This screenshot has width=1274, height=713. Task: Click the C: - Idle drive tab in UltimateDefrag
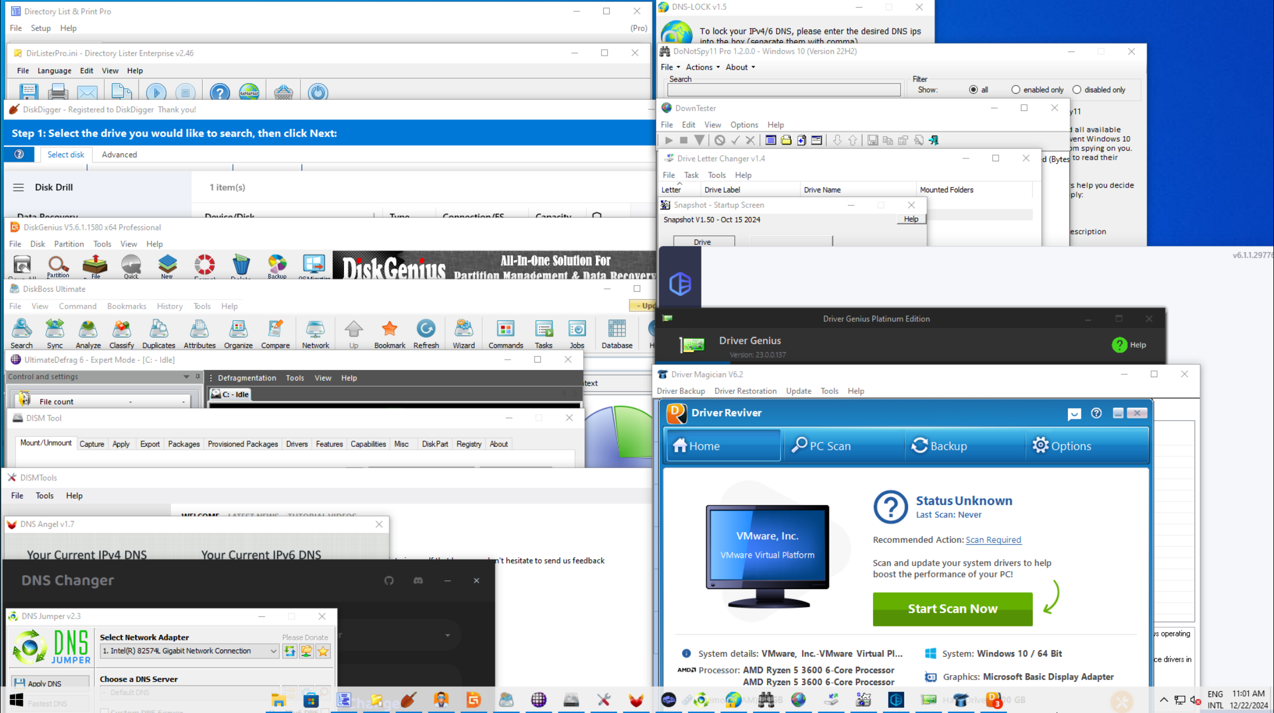[x=230, y=394]
